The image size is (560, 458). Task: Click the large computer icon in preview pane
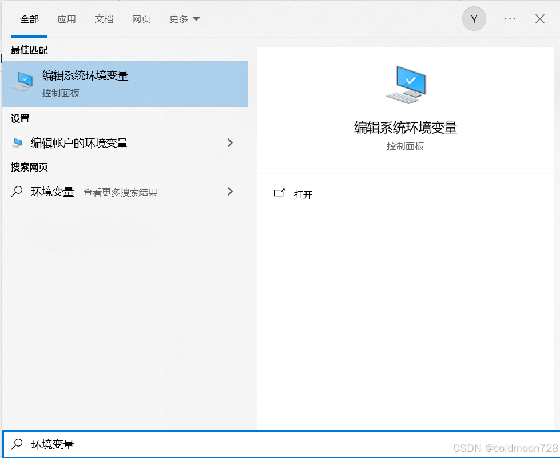(406, 85)
